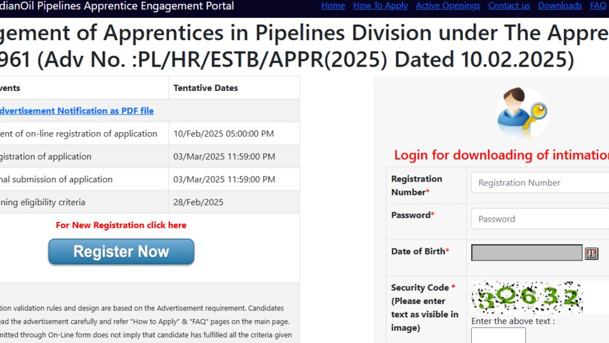Screen dimensions: 609x343
Task: Focus the Password input field
Action: 540,219
